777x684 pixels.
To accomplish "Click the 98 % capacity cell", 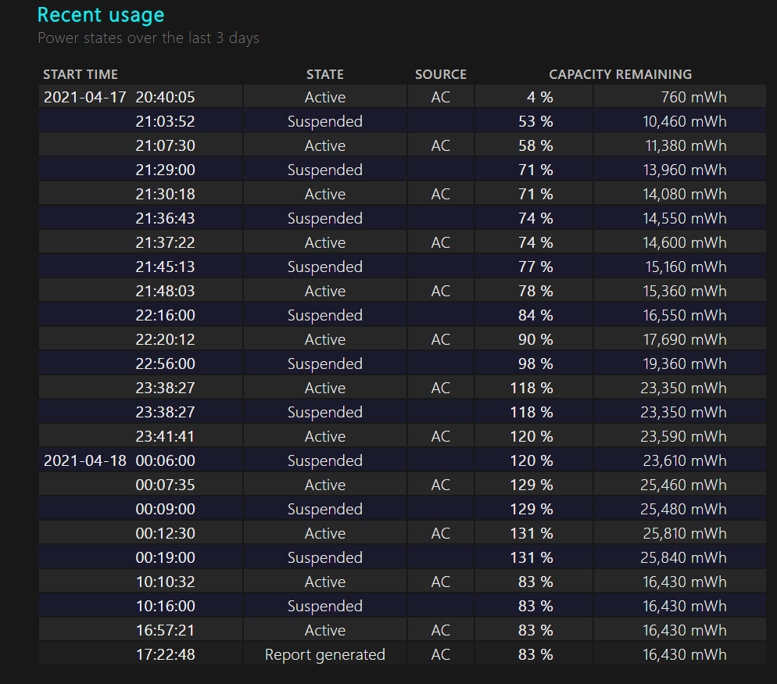I will pyautogui.click(x=535, y=363).
